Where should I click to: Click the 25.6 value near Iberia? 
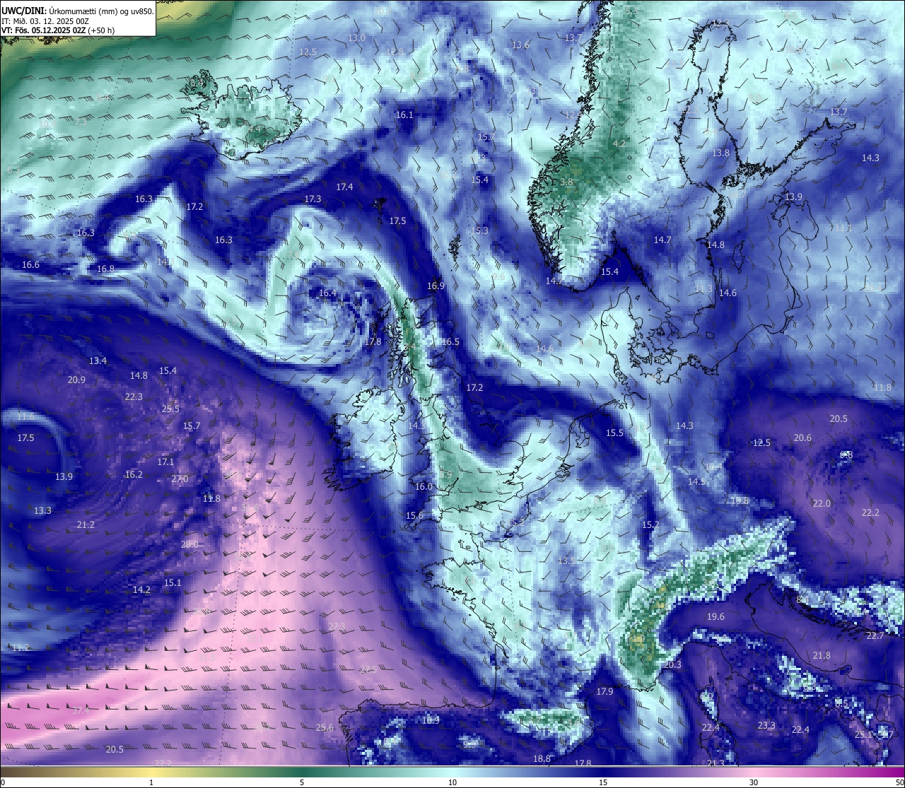click(x=325, y=727)
